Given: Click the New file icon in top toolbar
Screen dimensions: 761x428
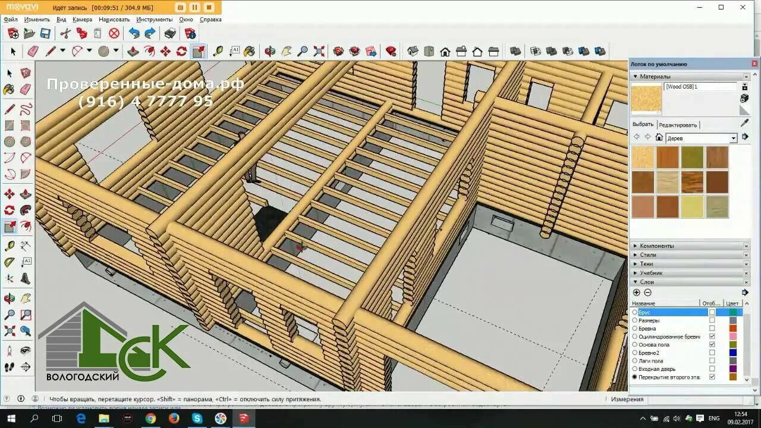Looking at the screenshot, I should point(12,33).
